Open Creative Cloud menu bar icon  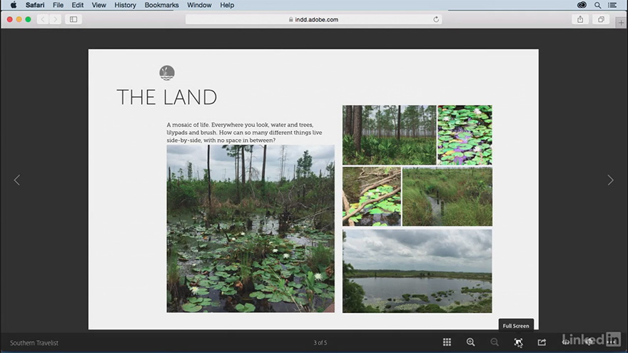pos(582,5)
